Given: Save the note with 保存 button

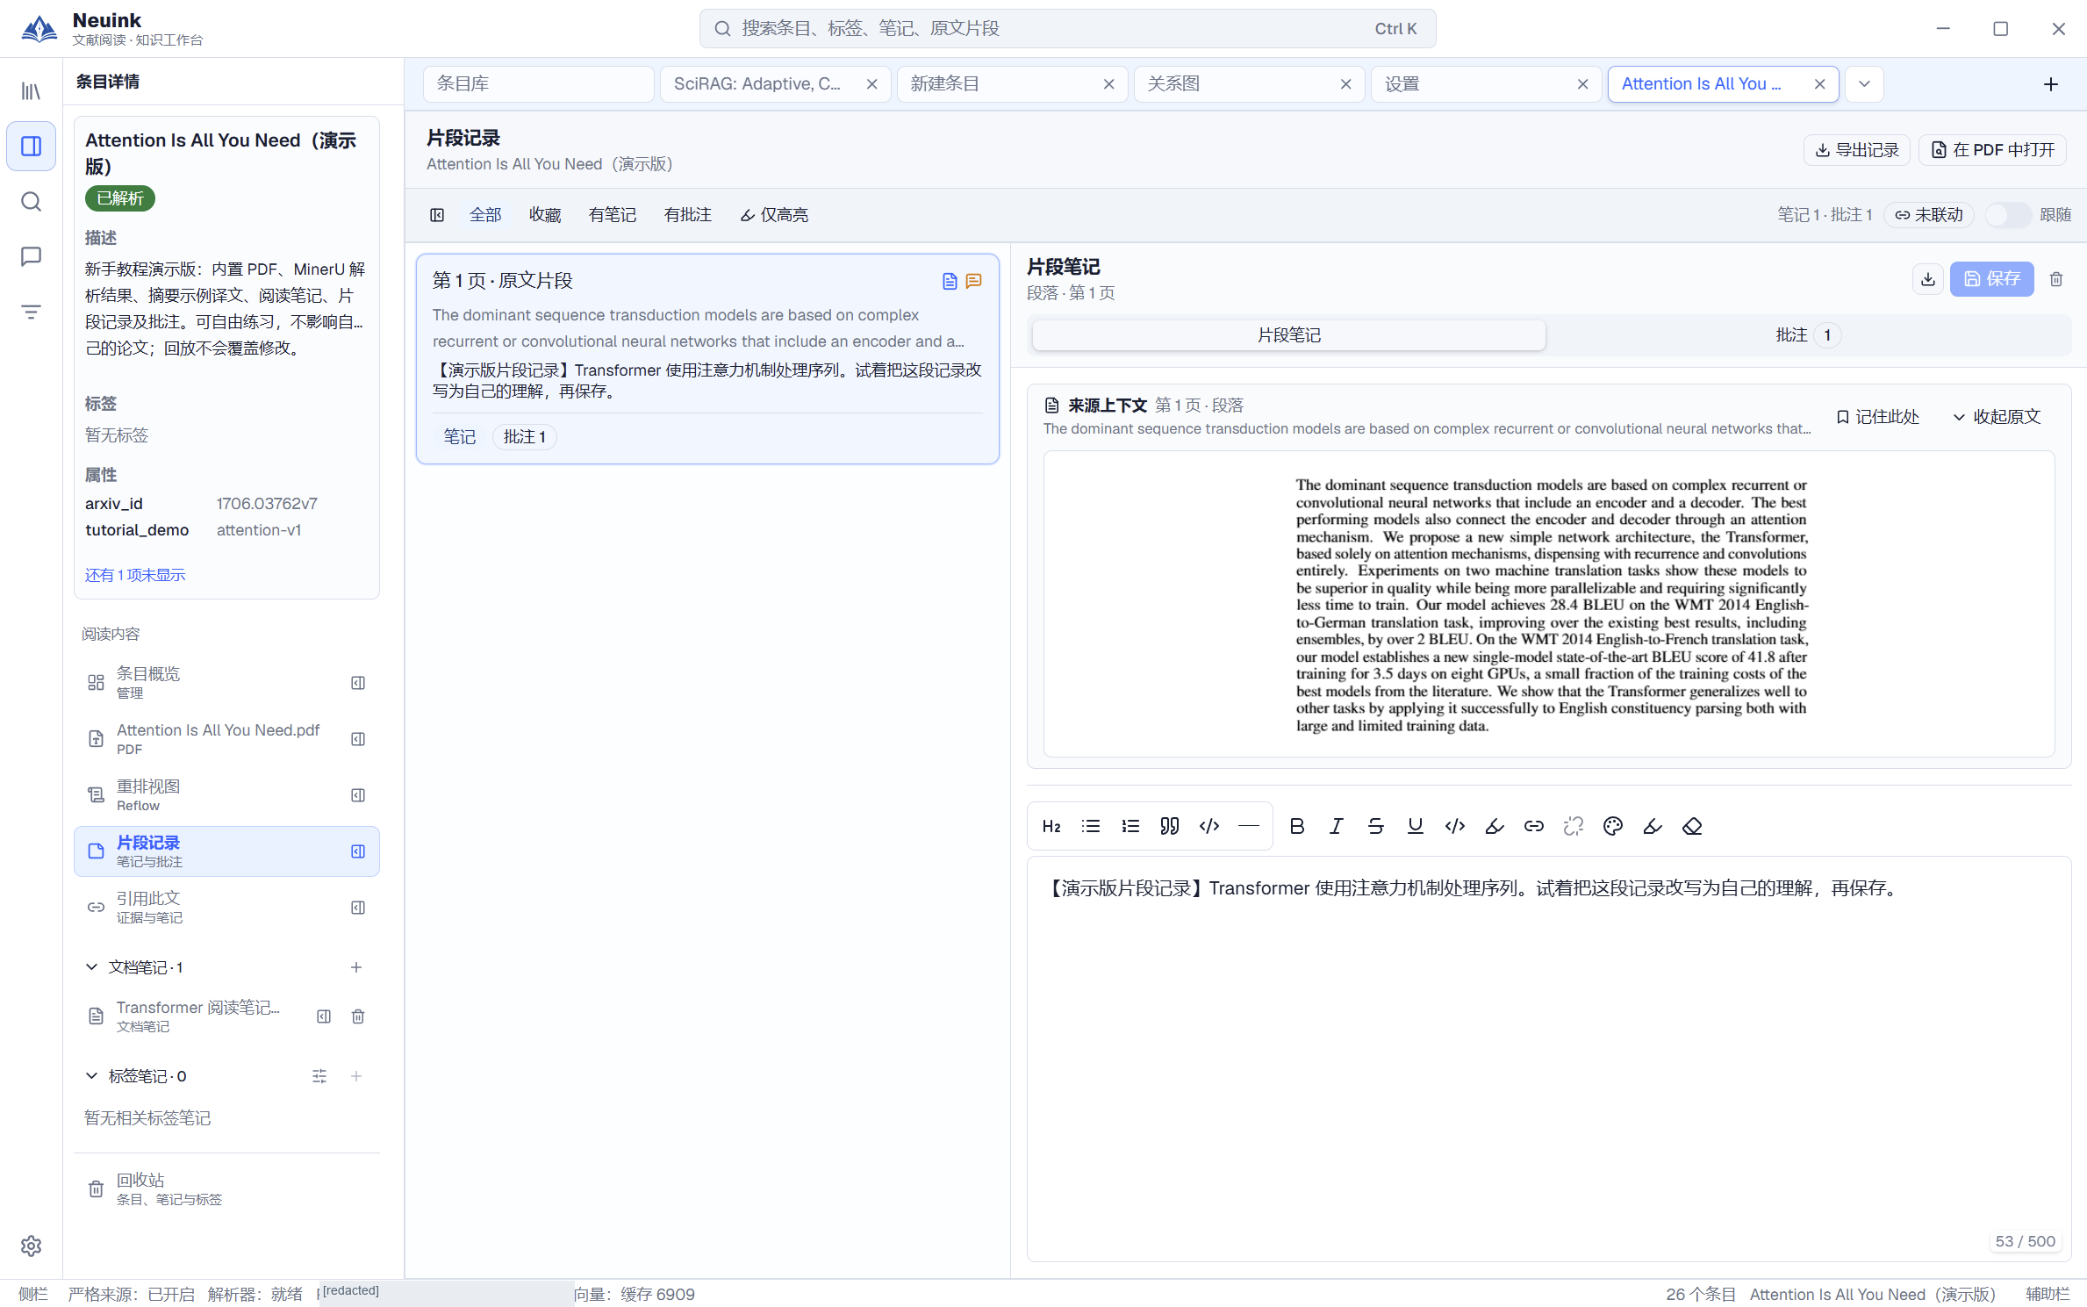Looking at the screenshot, I should tap(1991, 279).
